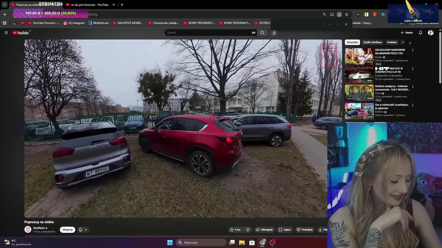Open Gra w żołnierzyki video thumbnail
This screenshot has height=248, width=442.
(x=359, y=111)
